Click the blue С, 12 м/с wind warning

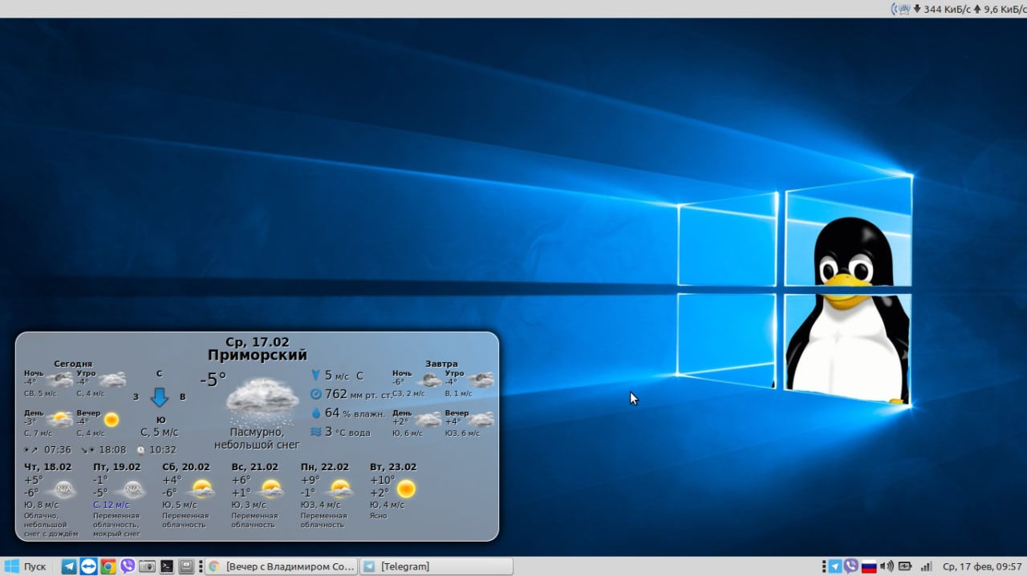(x=111, y=505)
